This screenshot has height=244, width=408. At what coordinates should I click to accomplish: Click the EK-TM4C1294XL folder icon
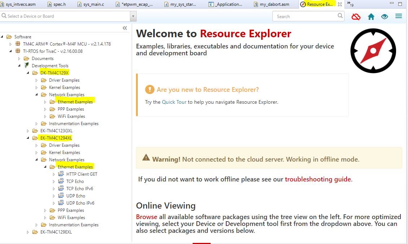click(x=35, y=138)
